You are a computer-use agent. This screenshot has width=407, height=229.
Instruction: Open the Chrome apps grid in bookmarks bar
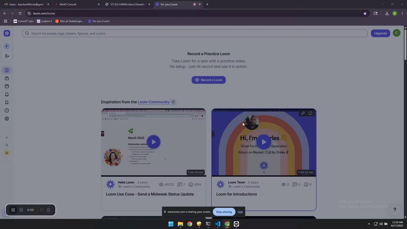pos(5,21)
